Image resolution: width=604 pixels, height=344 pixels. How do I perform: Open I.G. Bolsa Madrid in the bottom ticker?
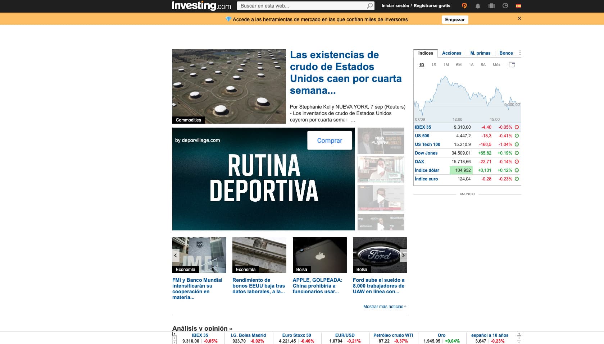coord(248,335)
